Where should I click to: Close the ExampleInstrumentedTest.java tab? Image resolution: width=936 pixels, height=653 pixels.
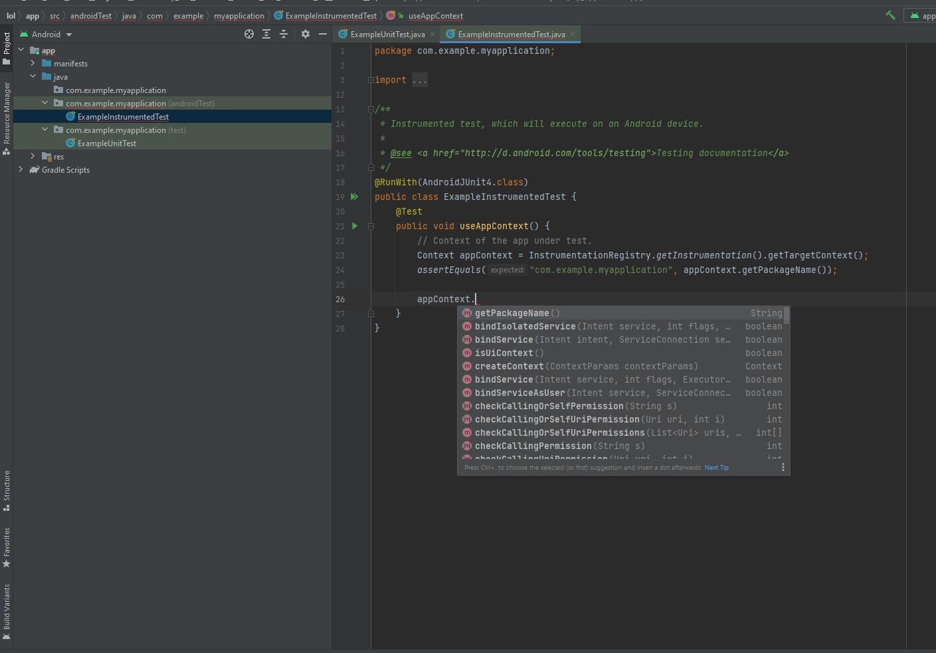click(573, 34)
